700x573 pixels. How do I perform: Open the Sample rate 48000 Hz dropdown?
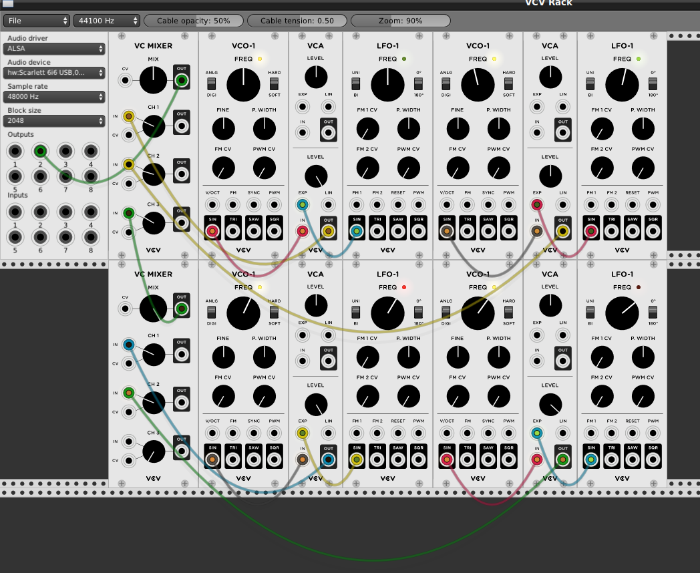tap(54, 97)
